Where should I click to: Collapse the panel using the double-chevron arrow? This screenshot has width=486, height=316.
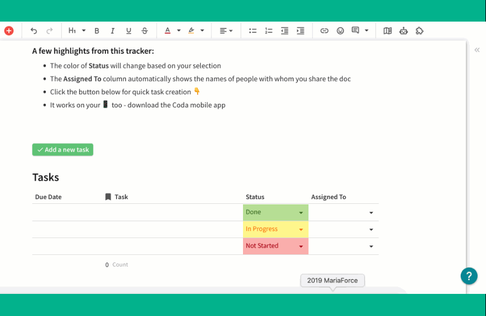point(477,50)
